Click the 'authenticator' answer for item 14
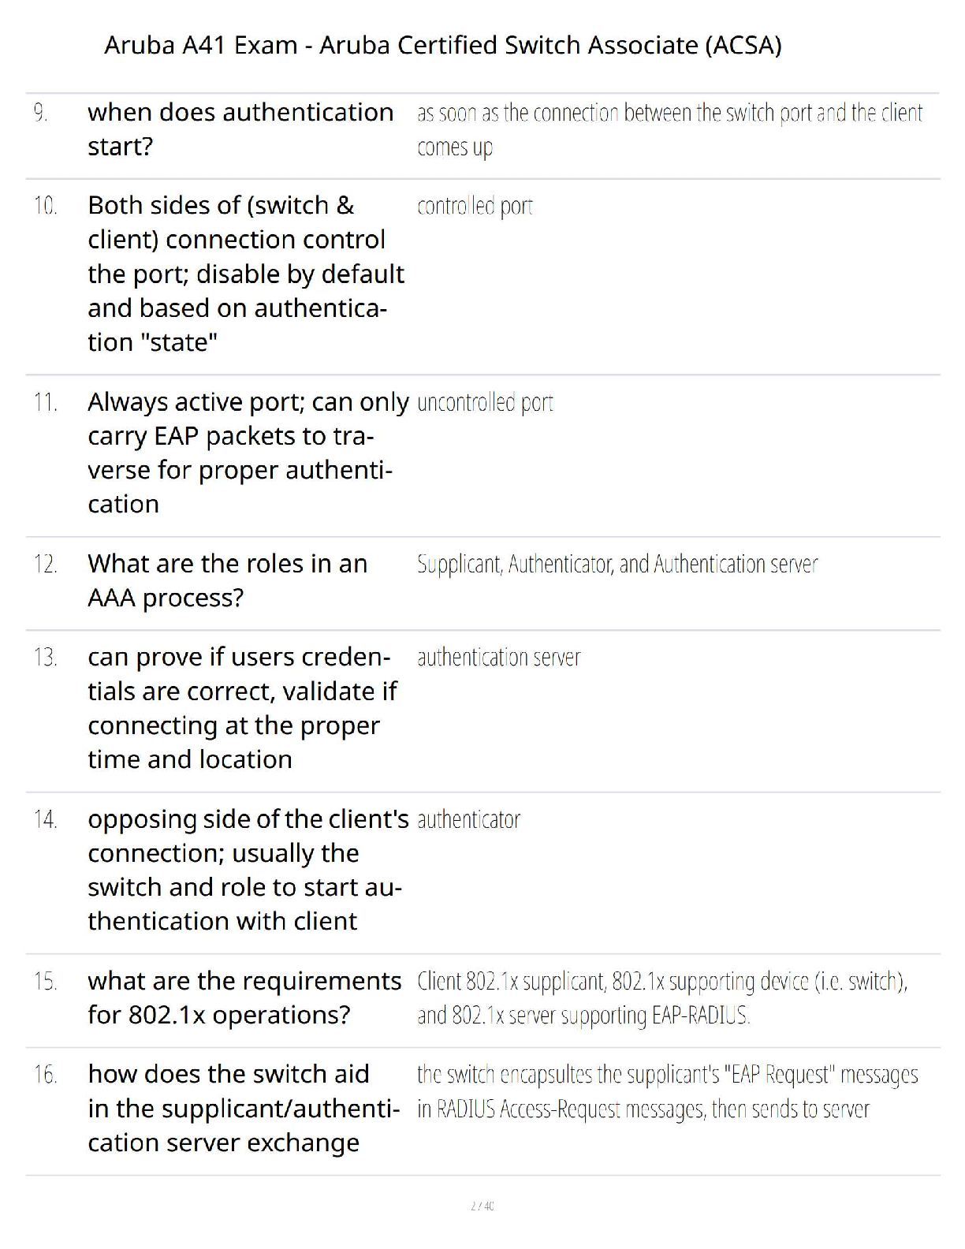This screenshot has height=1249, width=965. [x=468, y=820]
